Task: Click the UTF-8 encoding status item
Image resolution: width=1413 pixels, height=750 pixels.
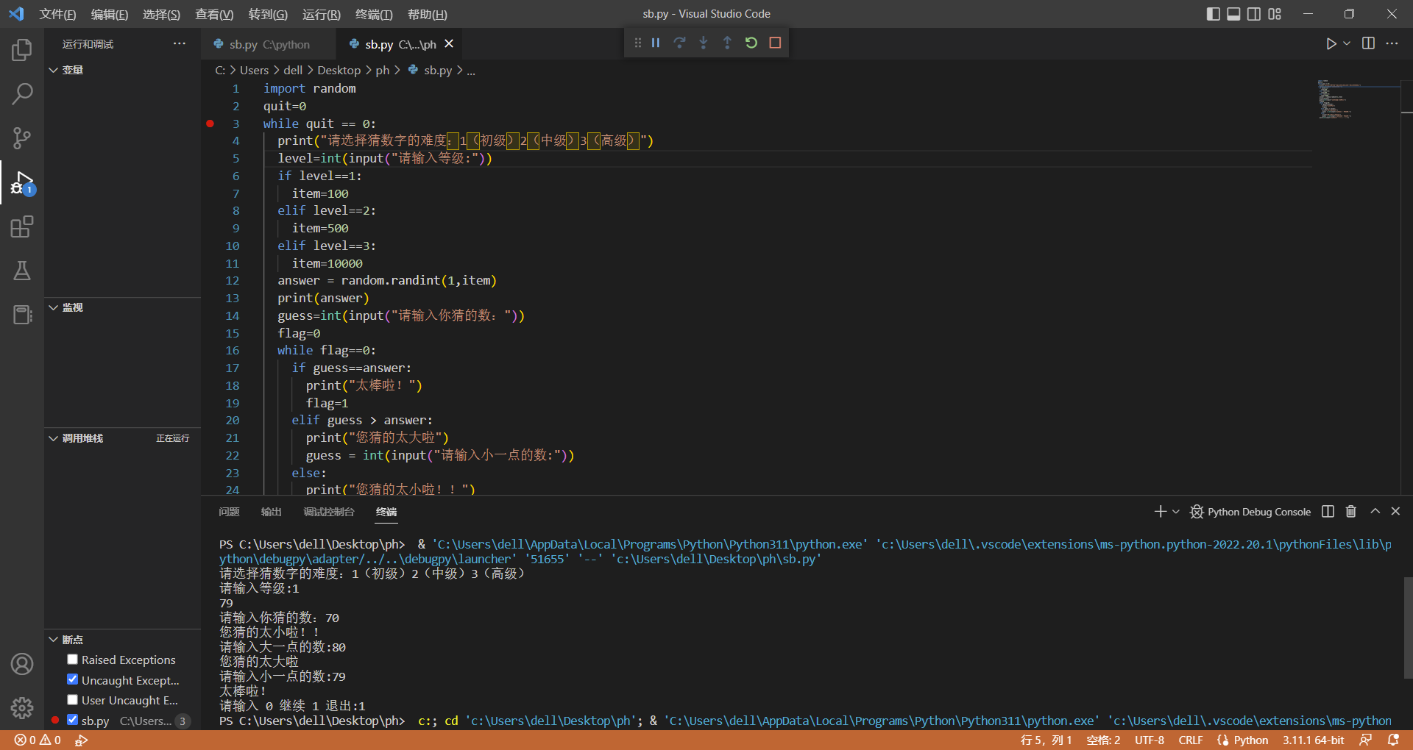Action: [1149, 740]
